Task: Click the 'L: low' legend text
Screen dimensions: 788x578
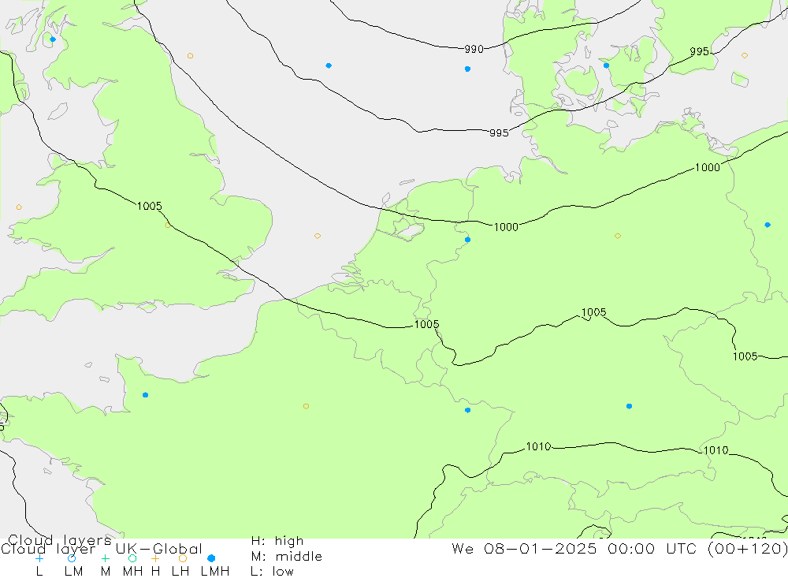Action: click(272, 572)
